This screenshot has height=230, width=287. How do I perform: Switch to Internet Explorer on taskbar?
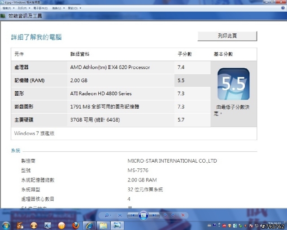(x=89, y=226)
